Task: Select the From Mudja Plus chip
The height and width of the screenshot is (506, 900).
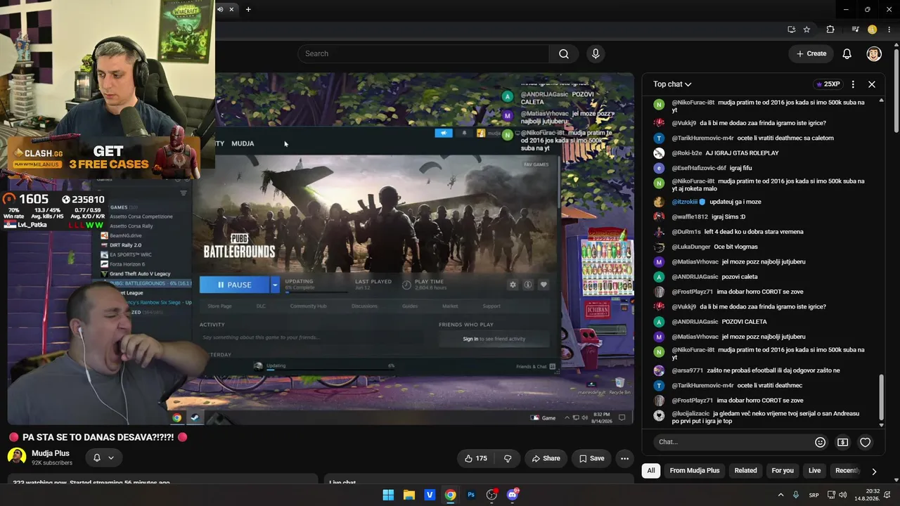Action: click(x=695, y=471)
